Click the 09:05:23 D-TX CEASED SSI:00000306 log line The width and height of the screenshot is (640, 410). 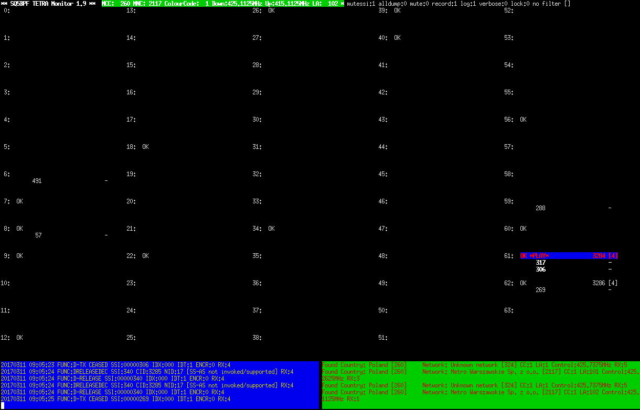tap(115, 365)
